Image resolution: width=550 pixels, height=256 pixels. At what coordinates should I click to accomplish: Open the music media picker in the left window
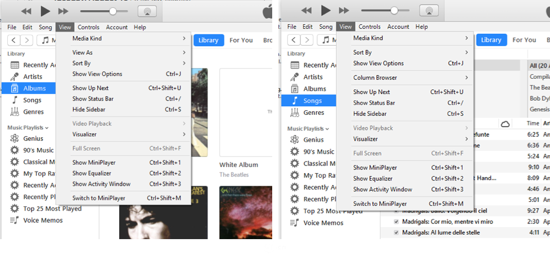47,40
